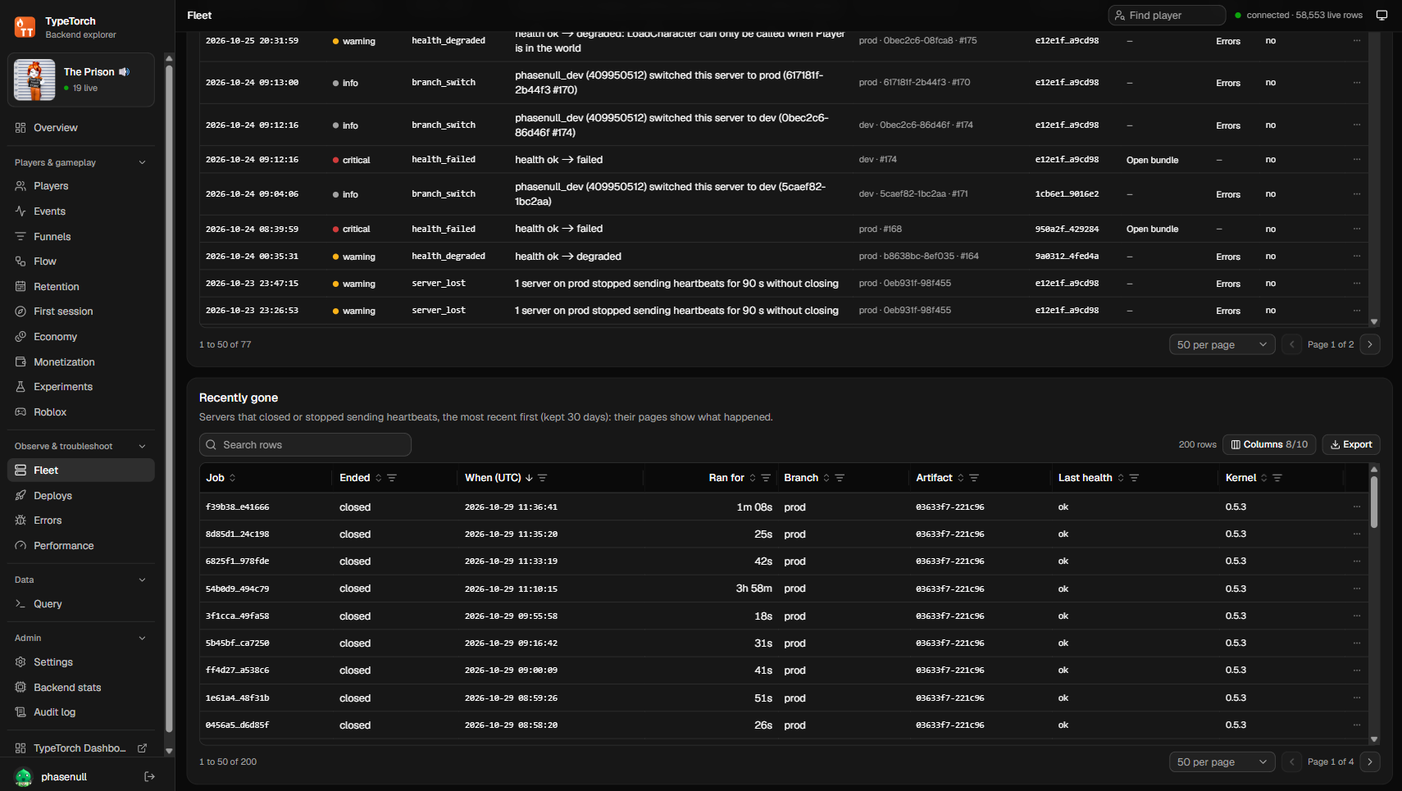Open the Branch column filter icon

click(x=840, y=478)
